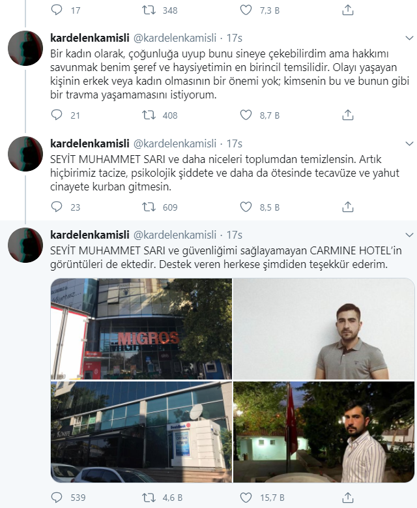Retweet the tweet with 4,6 B retweets
This screenshot has height=508, width=417.
[149, 498]
